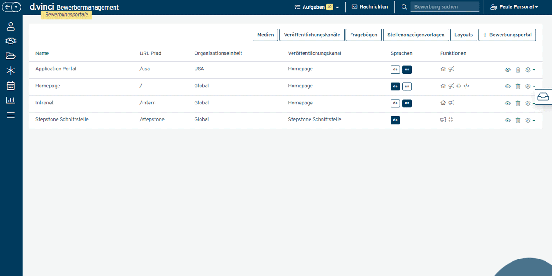Click the 'Bewerbung suchen' search field

pyautogui.click(x=444, y=7)
